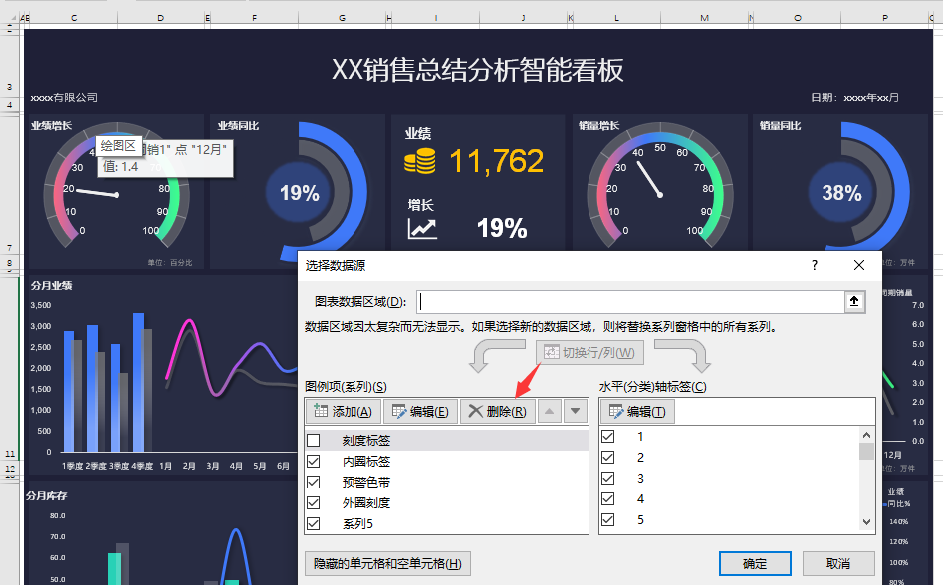Uncheck the 系列5 series
943x585 pixels.
point(314,523)
